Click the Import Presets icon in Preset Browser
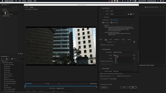The width and height of the screenshot is (166, 93). [x=12, y=59]
